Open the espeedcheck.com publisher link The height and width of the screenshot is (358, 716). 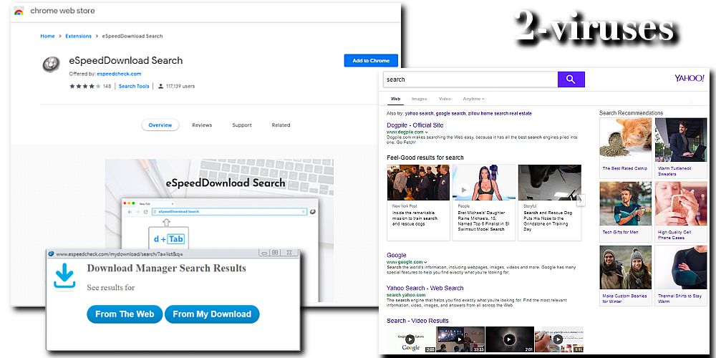click(119, 74)
